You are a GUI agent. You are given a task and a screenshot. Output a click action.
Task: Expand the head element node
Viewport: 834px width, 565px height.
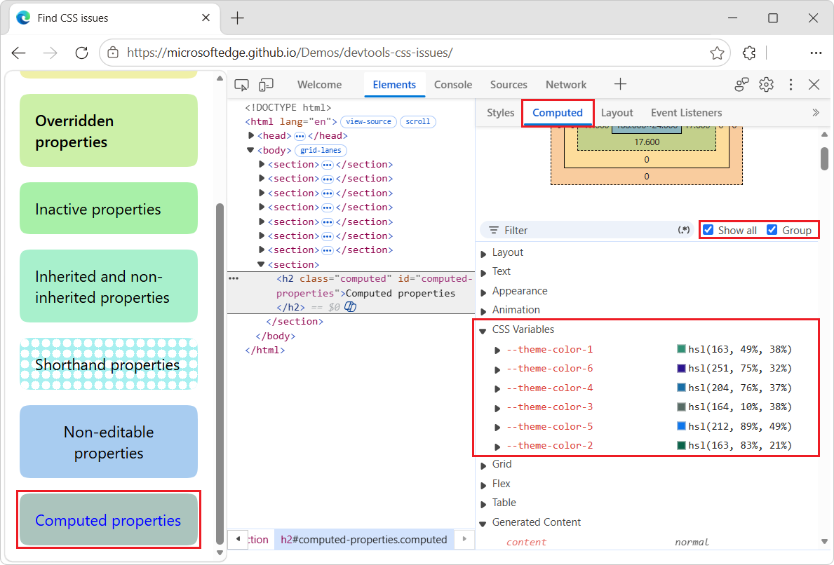click(251, 135)
